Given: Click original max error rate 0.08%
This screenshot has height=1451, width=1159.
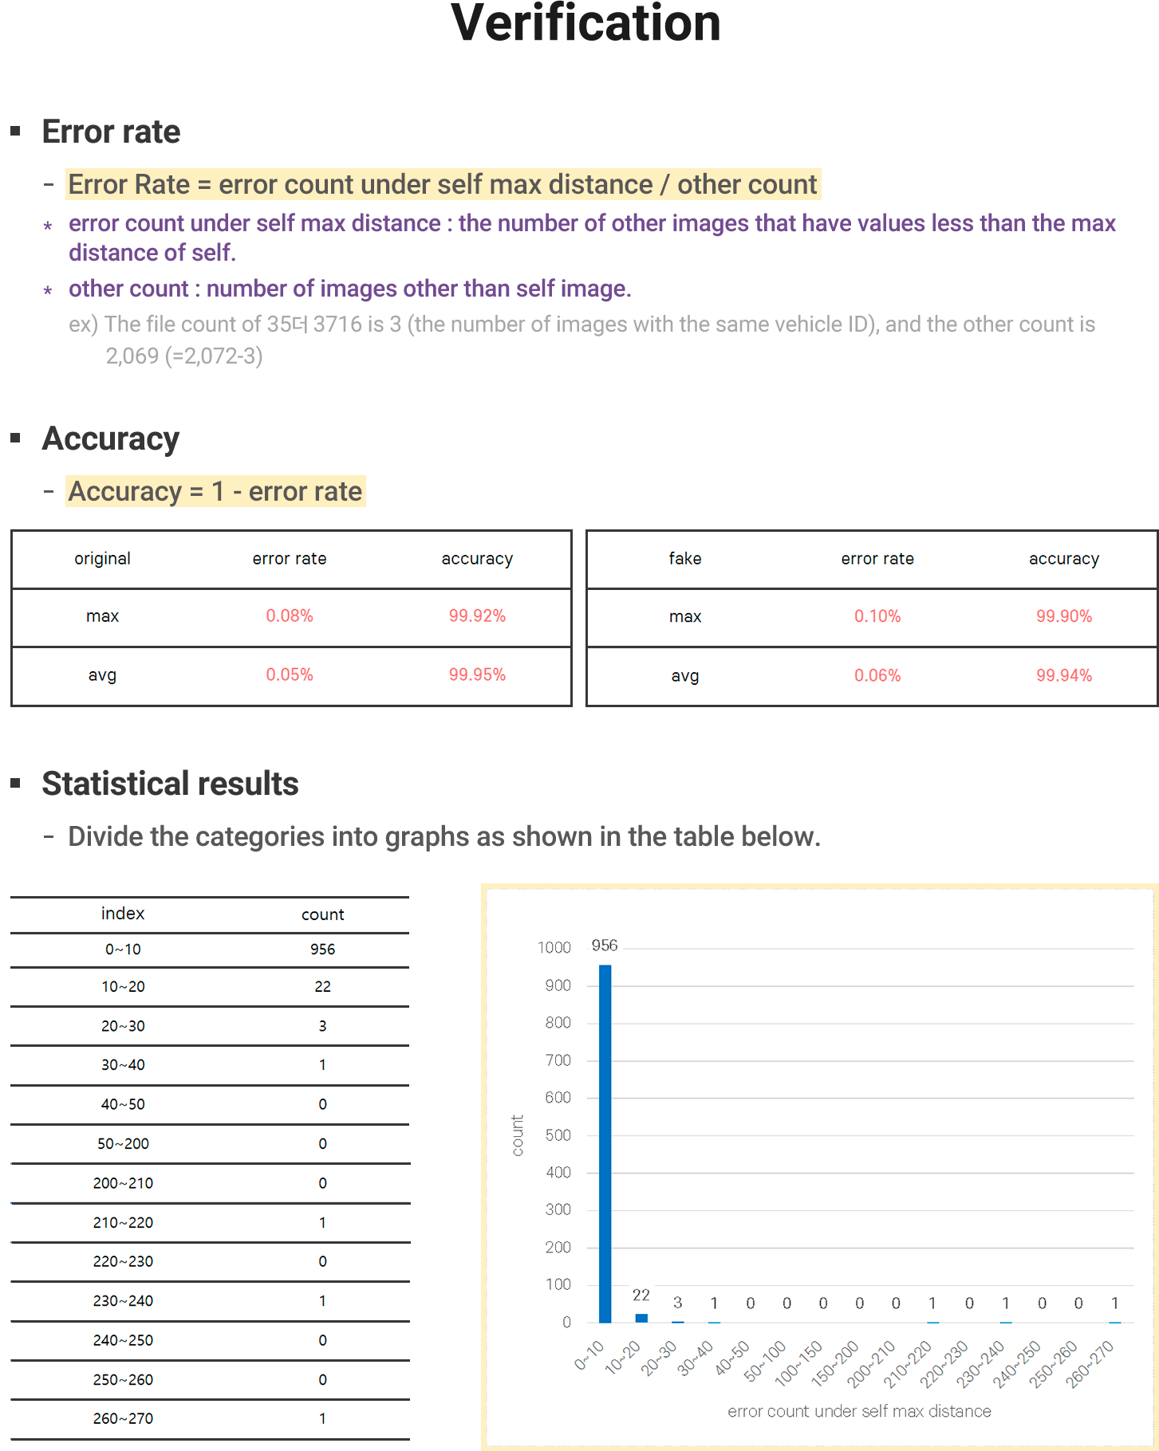Looking at the screenshot, I should pyautogui.click(x=290, y=616).
